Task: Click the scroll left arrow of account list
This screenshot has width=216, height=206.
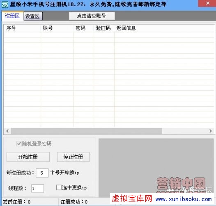Action: [x=7, y=131]
